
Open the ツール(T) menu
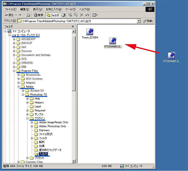70,9
